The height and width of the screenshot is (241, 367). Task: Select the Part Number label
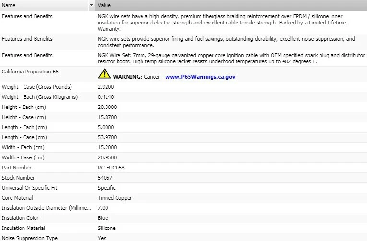[x=17, y=168]
